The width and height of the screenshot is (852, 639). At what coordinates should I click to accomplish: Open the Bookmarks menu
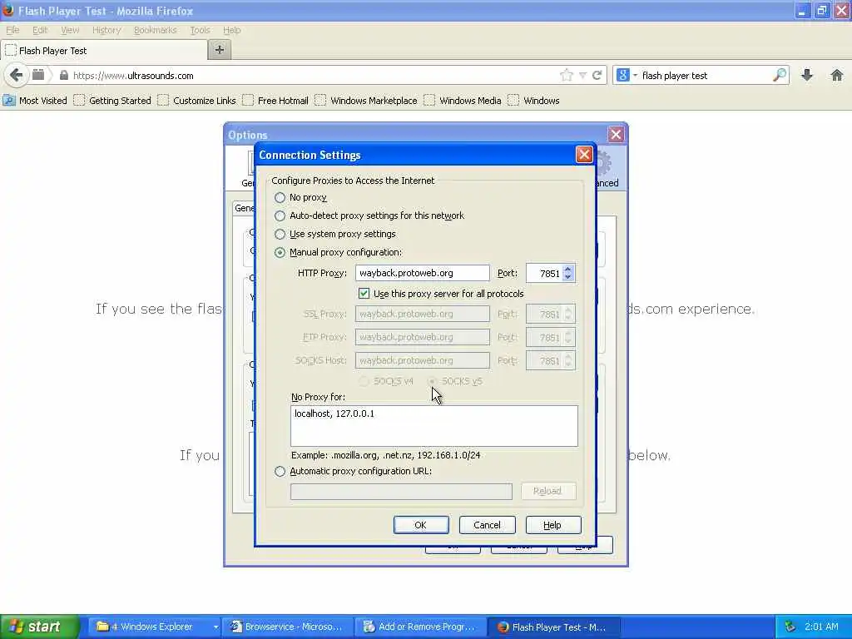tap(156, 30)
